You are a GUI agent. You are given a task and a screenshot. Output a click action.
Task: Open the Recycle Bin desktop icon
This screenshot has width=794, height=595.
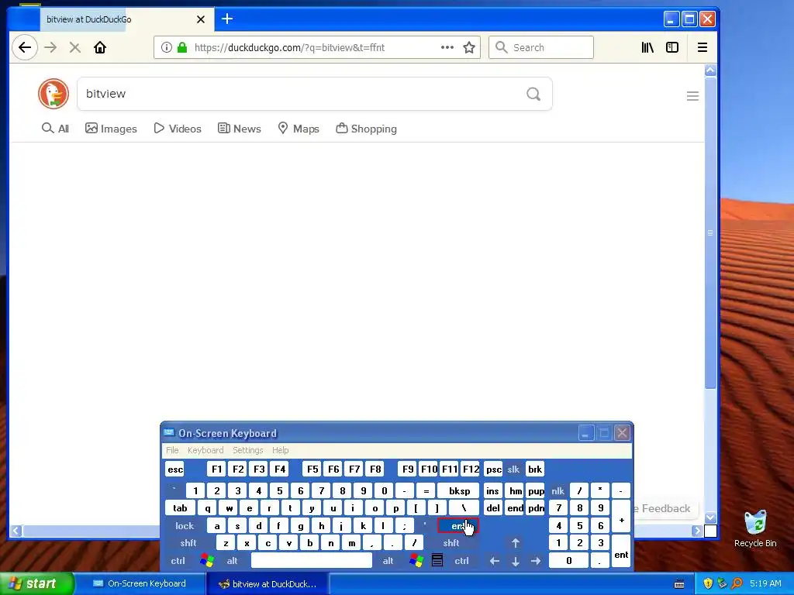click(755, 528)
